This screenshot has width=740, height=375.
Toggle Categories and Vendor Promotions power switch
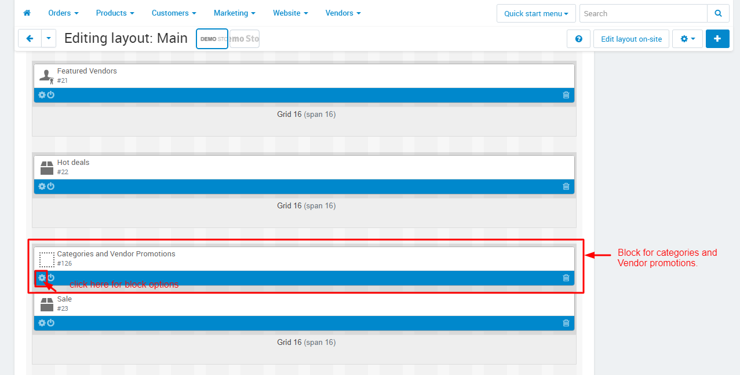tap(50, 278)
